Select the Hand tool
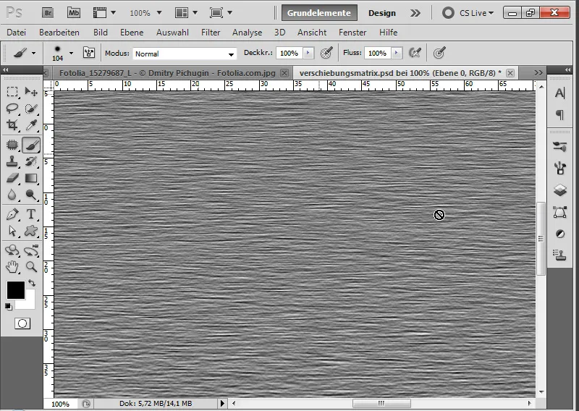 [12, 266]
